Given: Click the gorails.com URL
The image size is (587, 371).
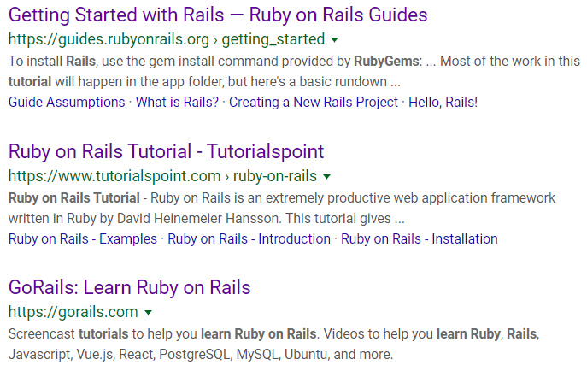Looking at the screenshot, I should [x=73, y=312].
